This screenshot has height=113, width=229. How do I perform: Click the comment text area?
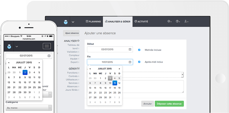[153, 87]
